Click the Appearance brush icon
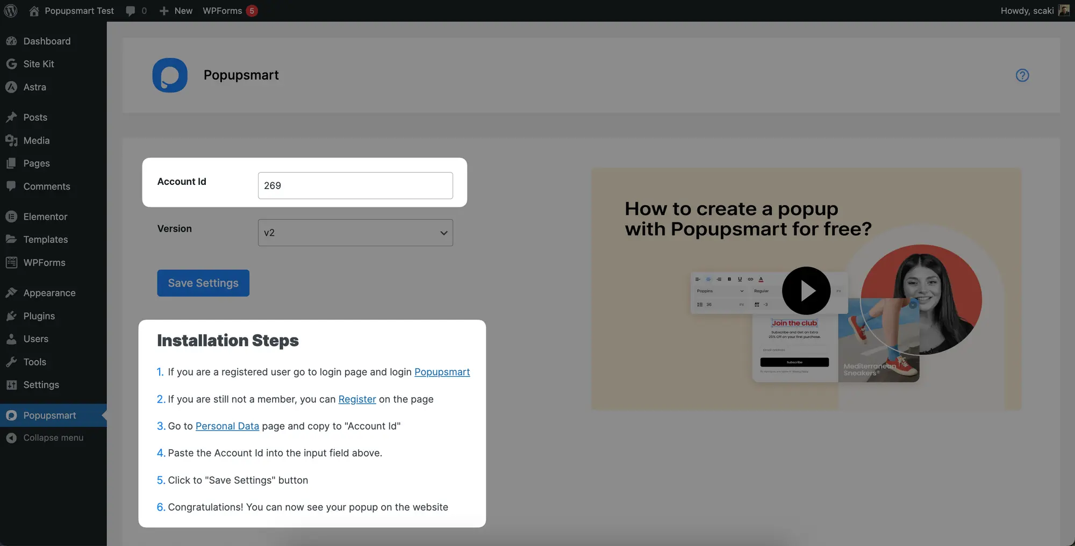 pyautogui.click(x=11, y=293)
